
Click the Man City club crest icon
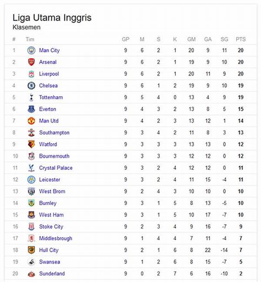pos(31,50)
